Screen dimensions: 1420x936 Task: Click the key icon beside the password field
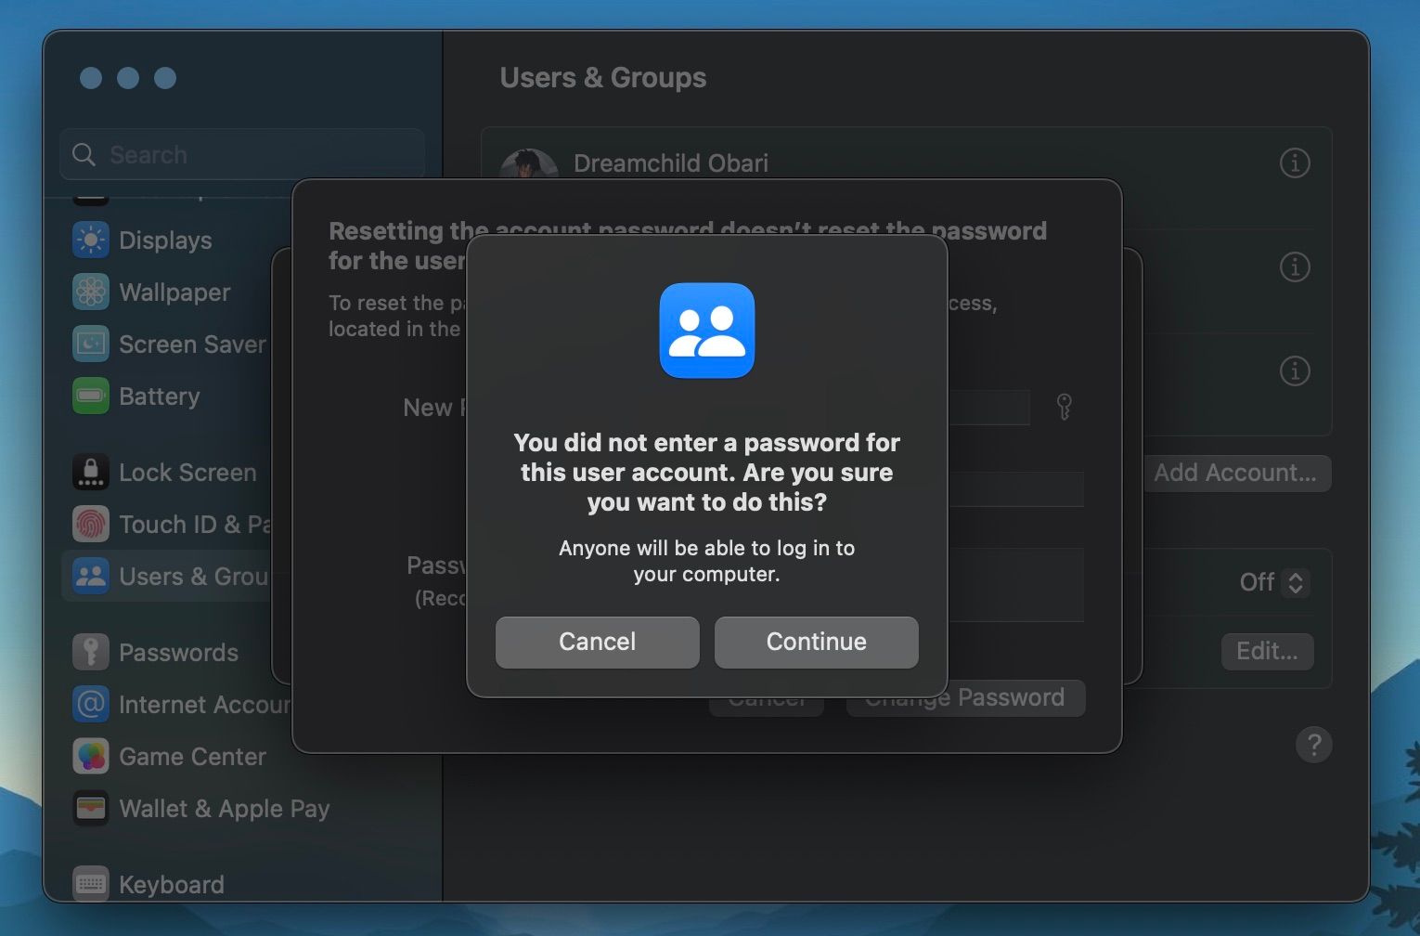click(1062, 407)
